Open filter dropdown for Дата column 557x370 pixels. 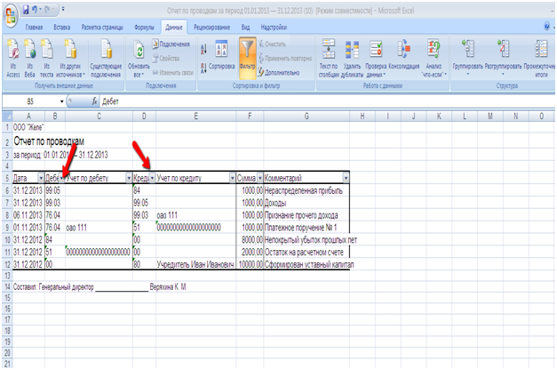40,179
